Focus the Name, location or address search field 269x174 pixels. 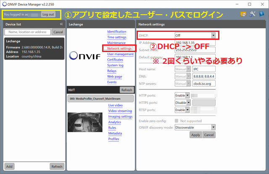pos(28,32)
